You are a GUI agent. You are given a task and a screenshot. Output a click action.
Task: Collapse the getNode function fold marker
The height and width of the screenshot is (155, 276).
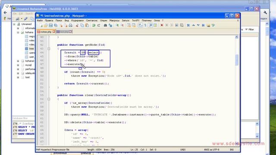click(x=49, y=49)
